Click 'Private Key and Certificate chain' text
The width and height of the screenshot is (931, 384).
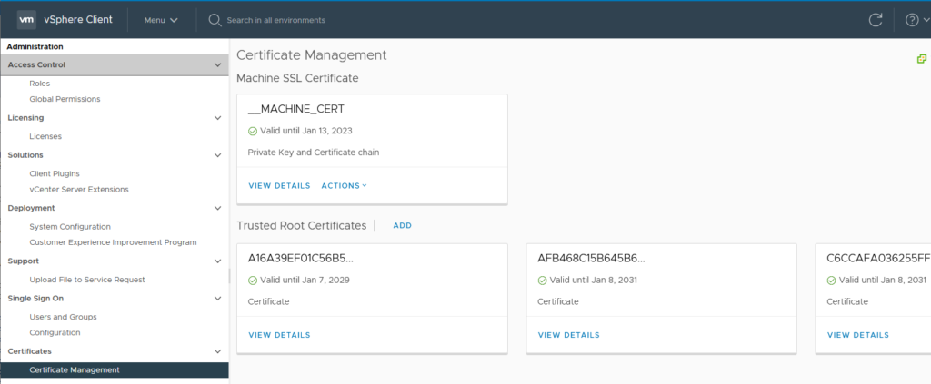point(314,153)
